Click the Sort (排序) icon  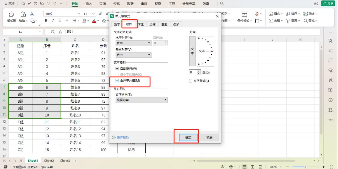pyautogui.click(x=288, y=14)
